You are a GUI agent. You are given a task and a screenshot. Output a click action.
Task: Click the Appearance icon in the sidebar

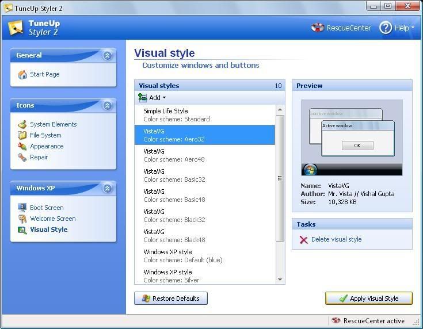coord(22,146)
